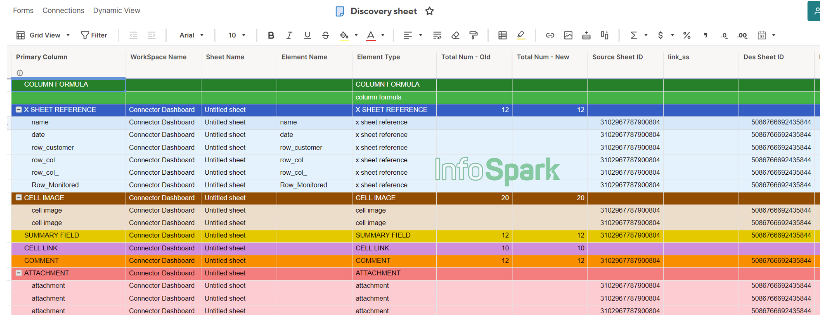Open the text color dropdown arrow

(x=383, y=35)
